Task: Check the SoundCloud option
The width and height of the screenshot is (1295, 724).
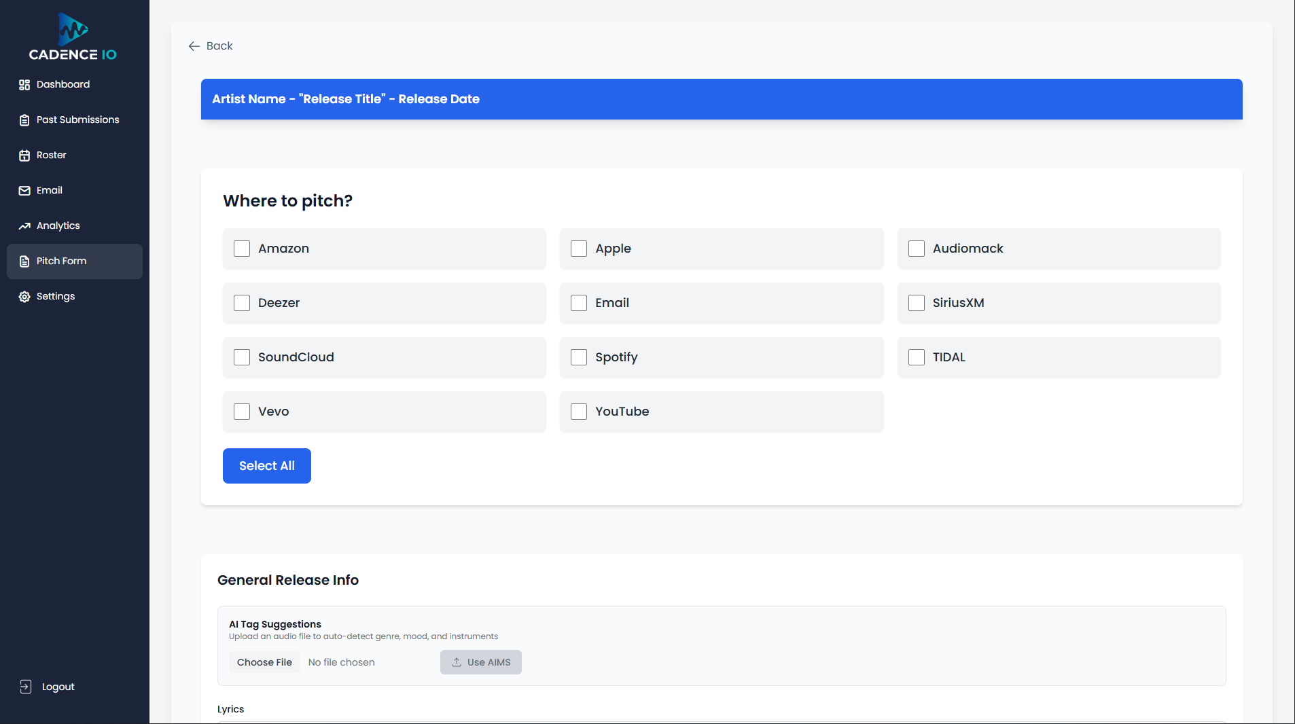Action: click(x=242, y=357)
